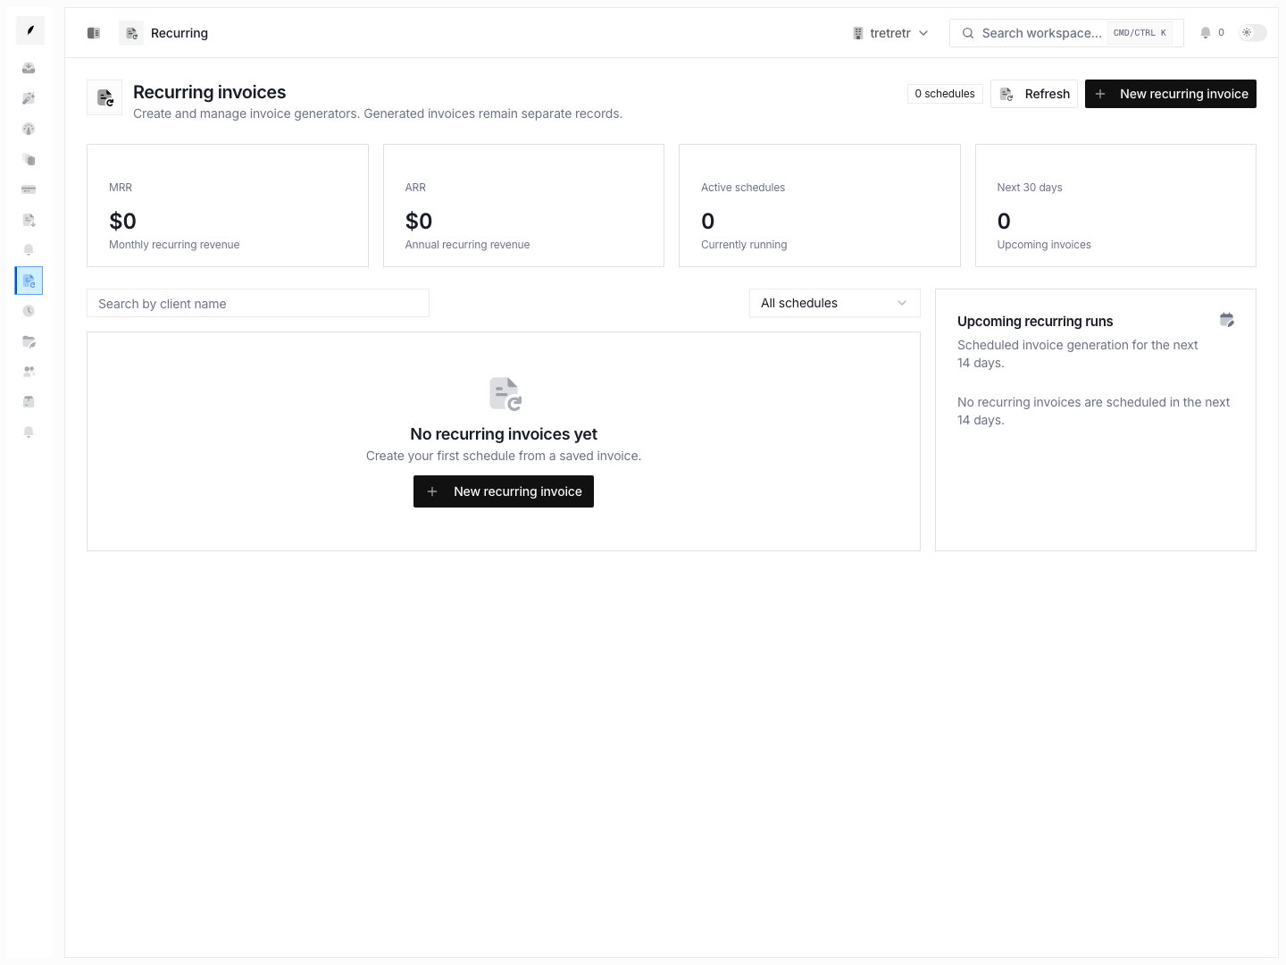Click bell icon directly above highlighted recurring icon
1286x965 pixels.
point(29,250)
